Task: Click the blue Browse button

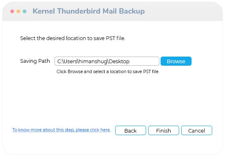Action: (176, 61)
